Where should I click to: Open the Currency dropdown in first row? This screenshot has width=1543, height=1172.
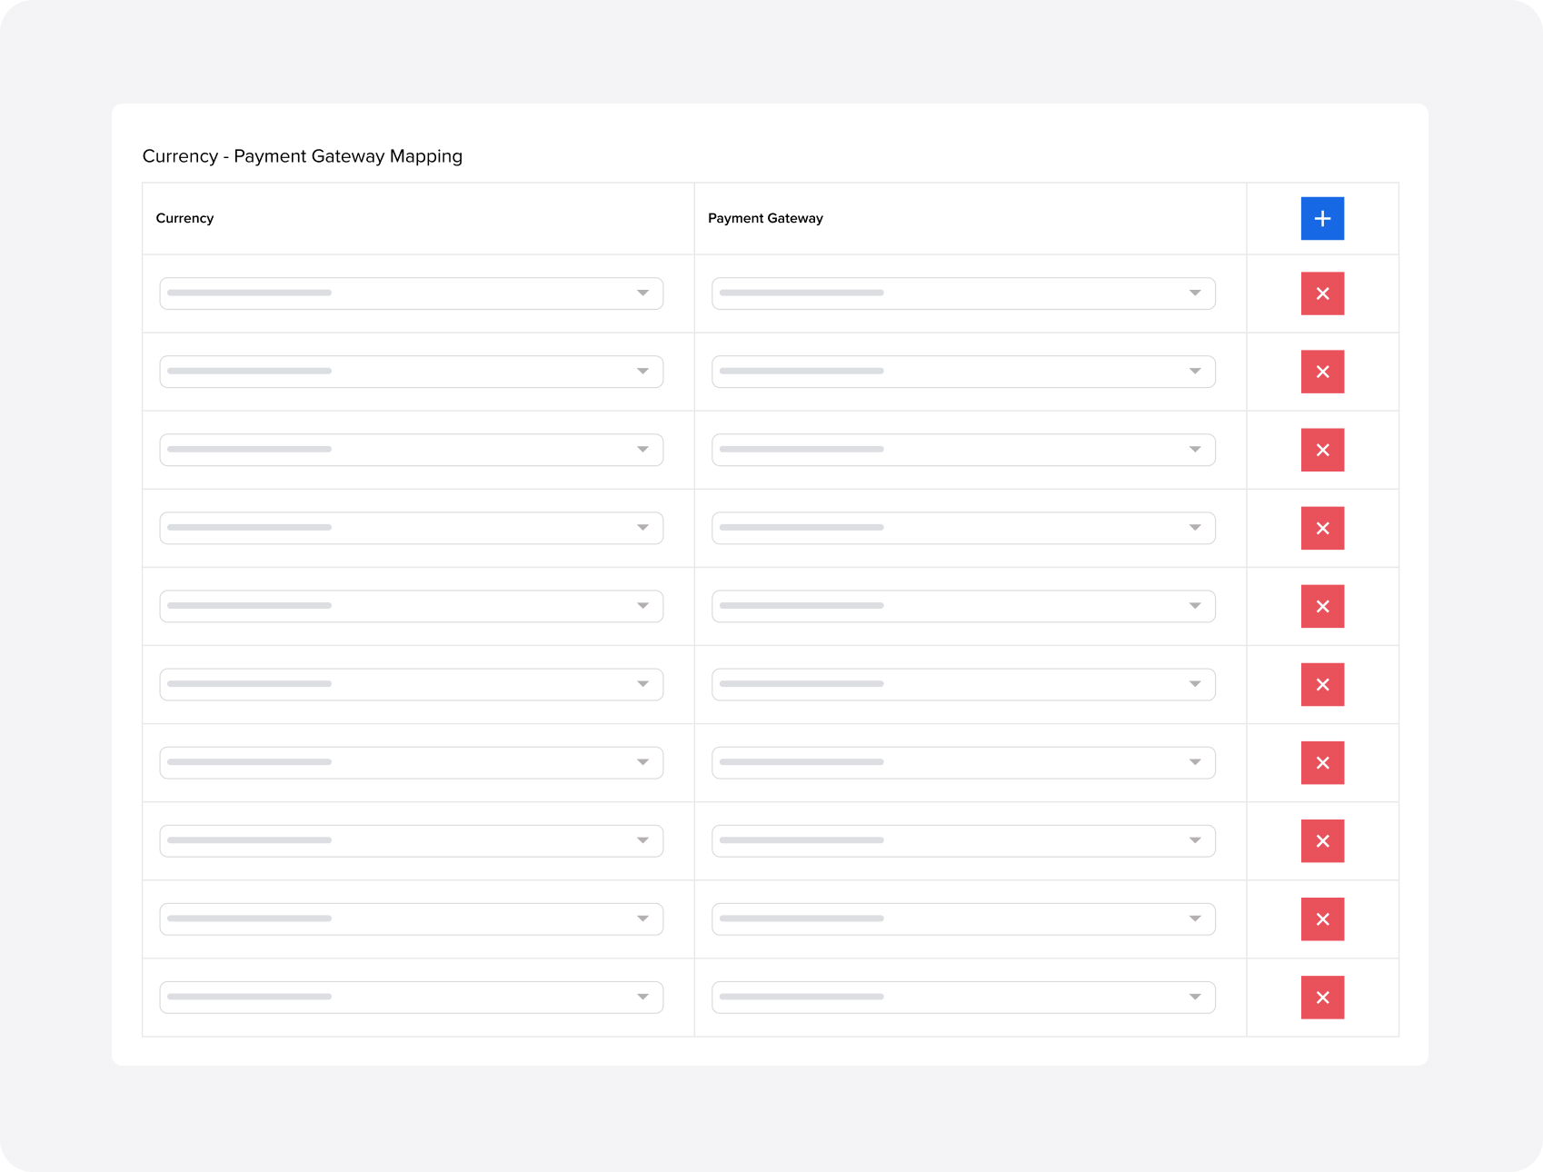[412, 293]
